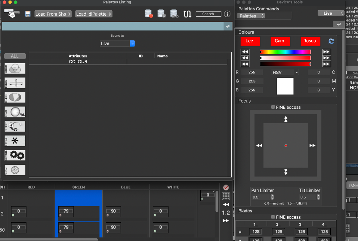Enable FINE access checkbox under Focus

[273, 108]
